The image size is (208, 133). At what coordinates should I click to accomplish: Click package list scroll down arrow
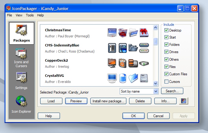[x=156, y=83]
